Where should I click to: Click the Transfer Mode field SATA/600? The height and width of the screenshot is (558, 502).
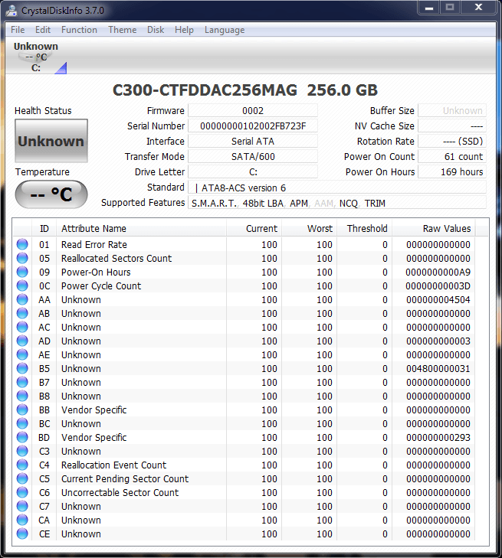click(x=253, y=157)
